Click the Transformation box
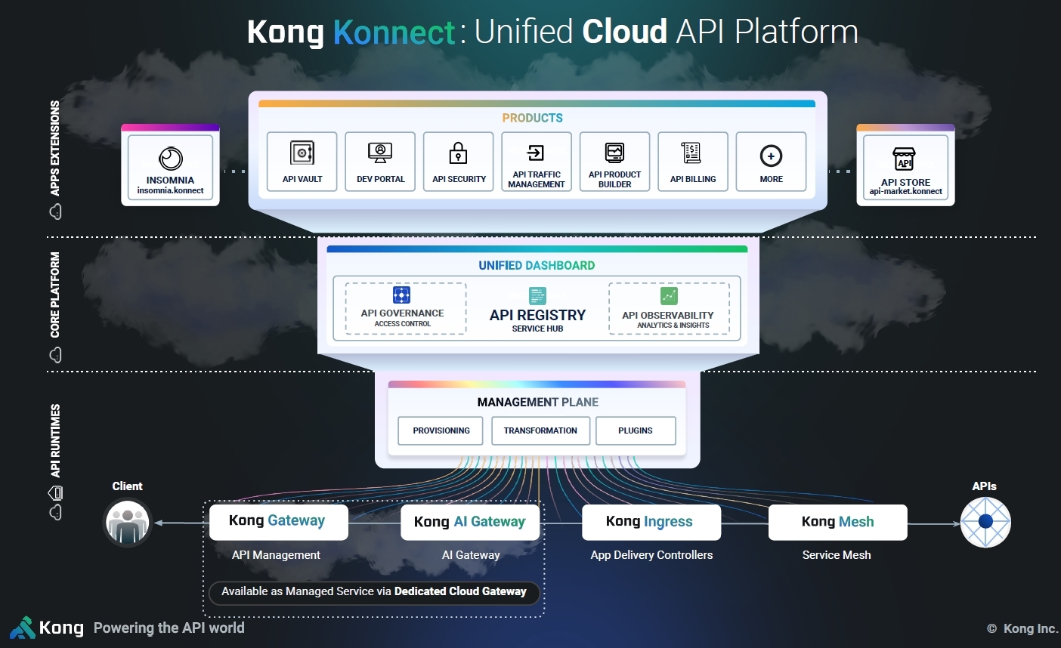This screenshot has width=1061, height=648. coord(540,430)
